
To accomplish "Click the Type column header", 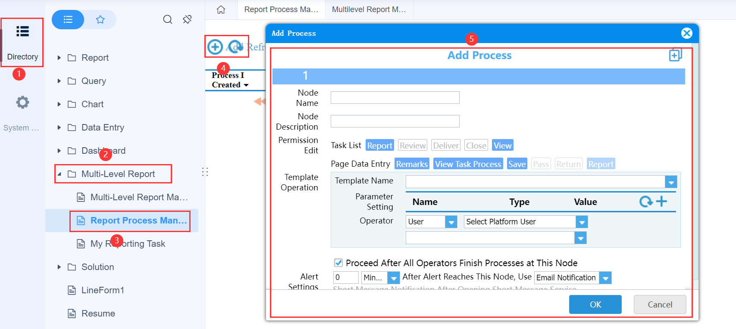I will (x=519, y=202).
